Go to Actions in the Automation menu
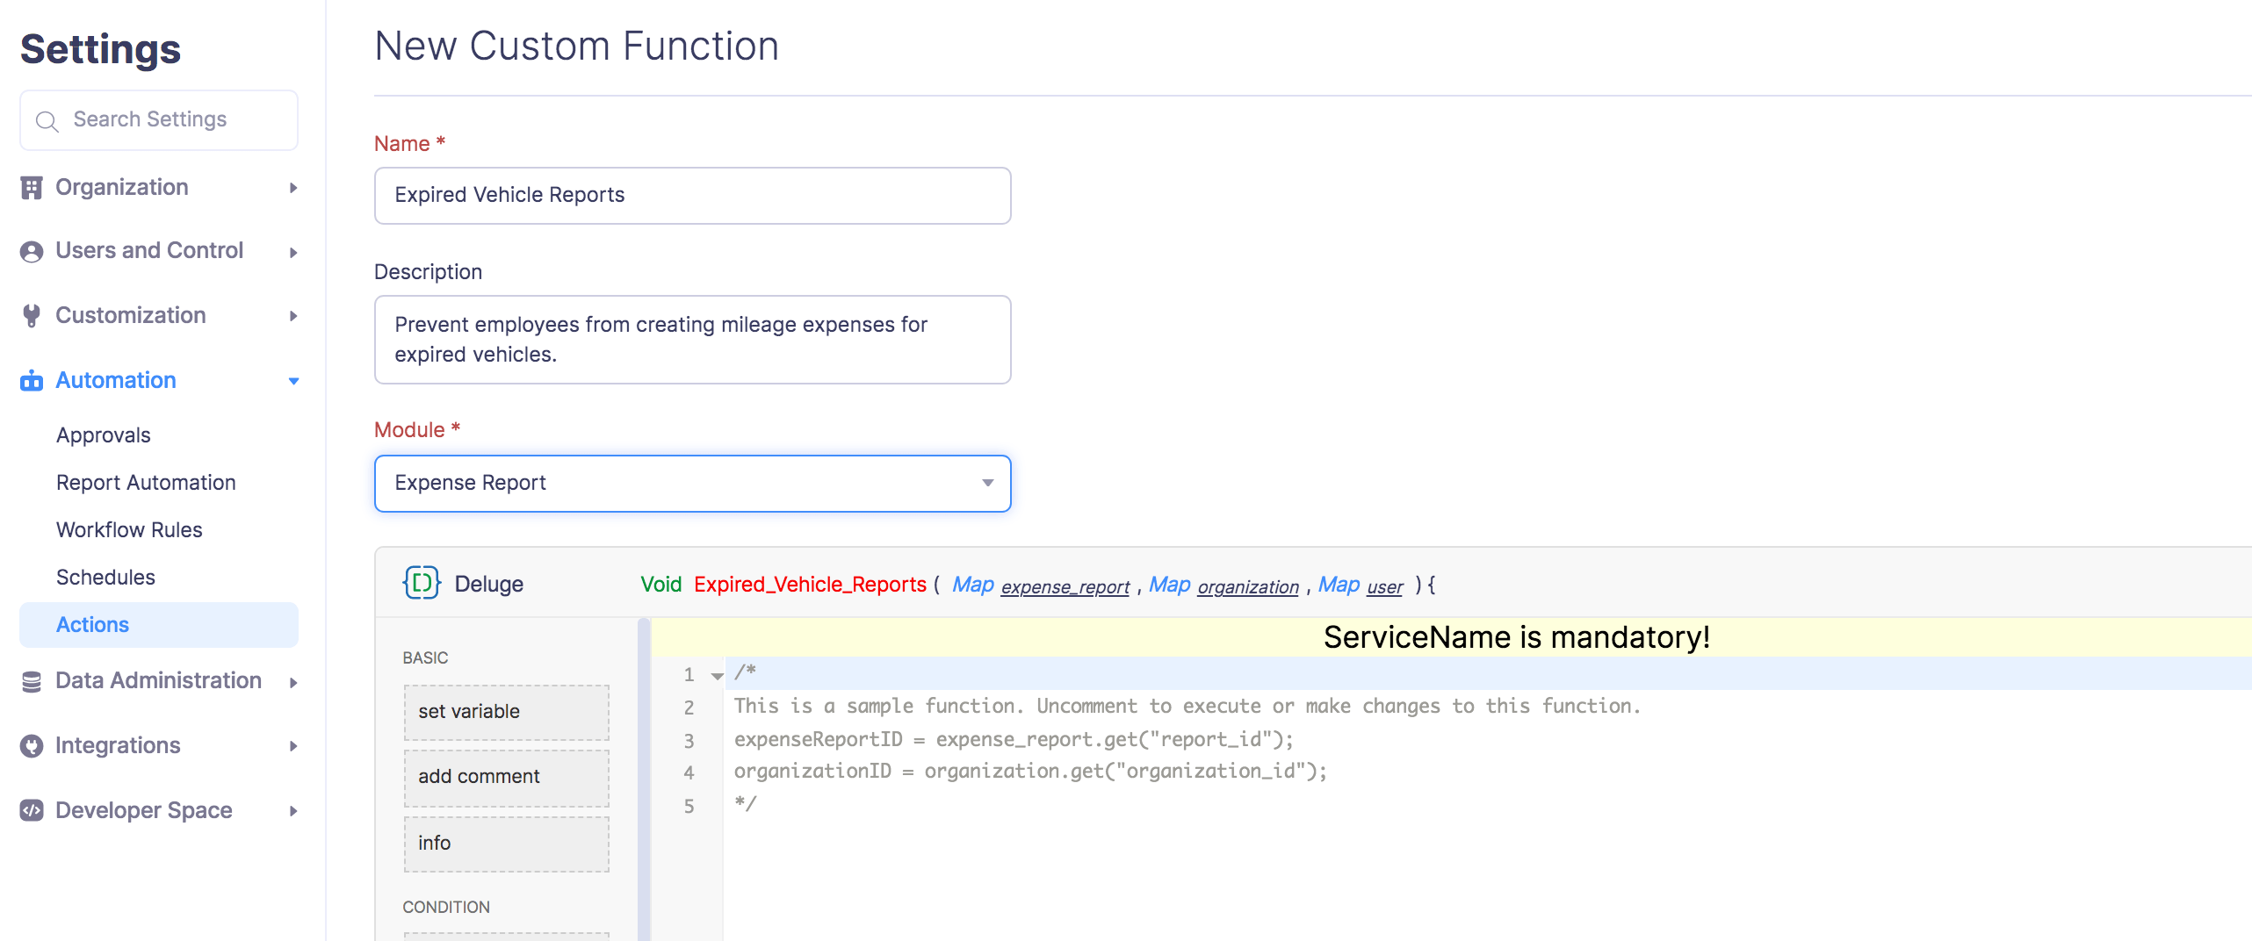This screenshot has width=2252, height=941. coord(92,624)
